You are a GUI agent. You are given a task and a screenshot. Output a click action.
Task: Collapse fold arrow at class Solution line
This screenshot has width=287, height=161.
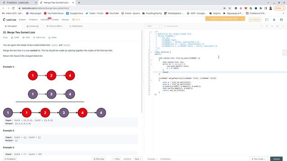[152, 52]
